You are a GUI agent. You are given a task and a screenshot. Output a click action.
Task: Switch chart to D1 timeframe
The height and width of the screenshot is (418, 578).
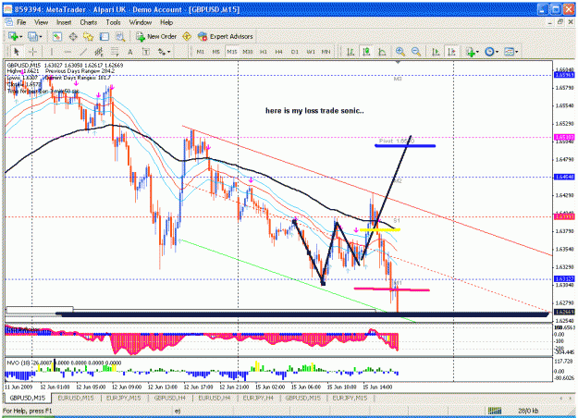295,52
